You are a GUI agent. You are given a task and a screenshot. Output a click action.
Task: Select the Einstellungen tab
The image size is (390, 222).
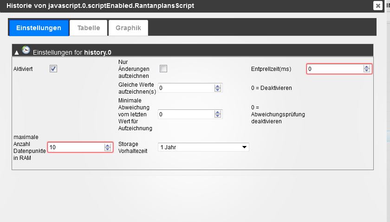click(39, 28)
